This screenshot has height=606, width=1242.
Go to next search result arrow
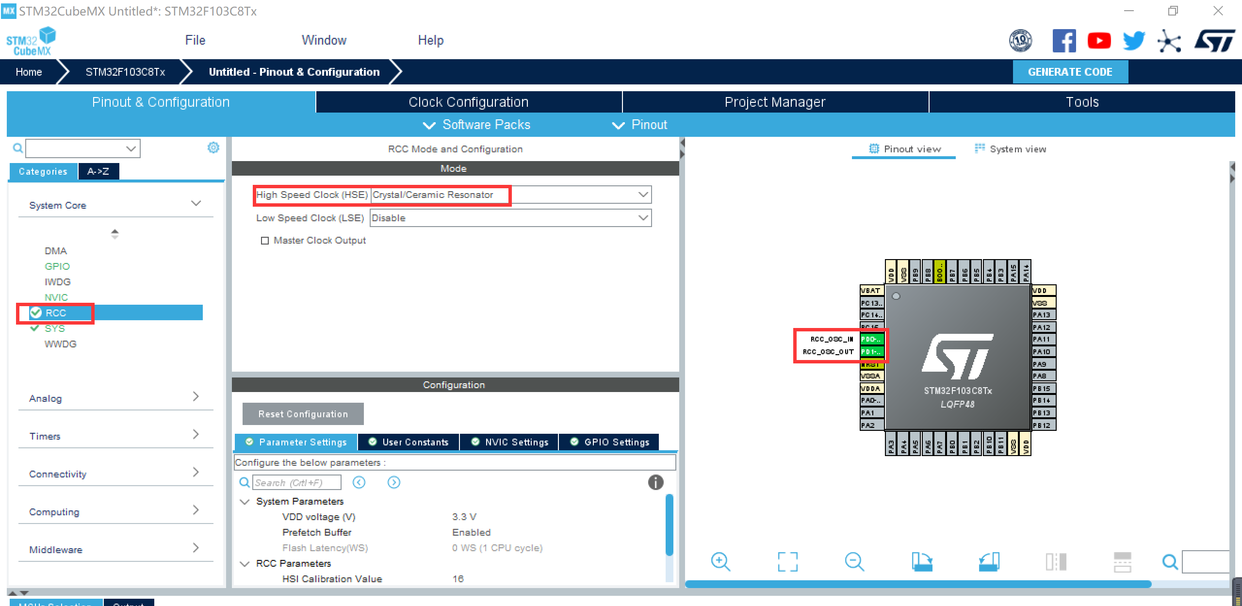(x=393, y=482)
